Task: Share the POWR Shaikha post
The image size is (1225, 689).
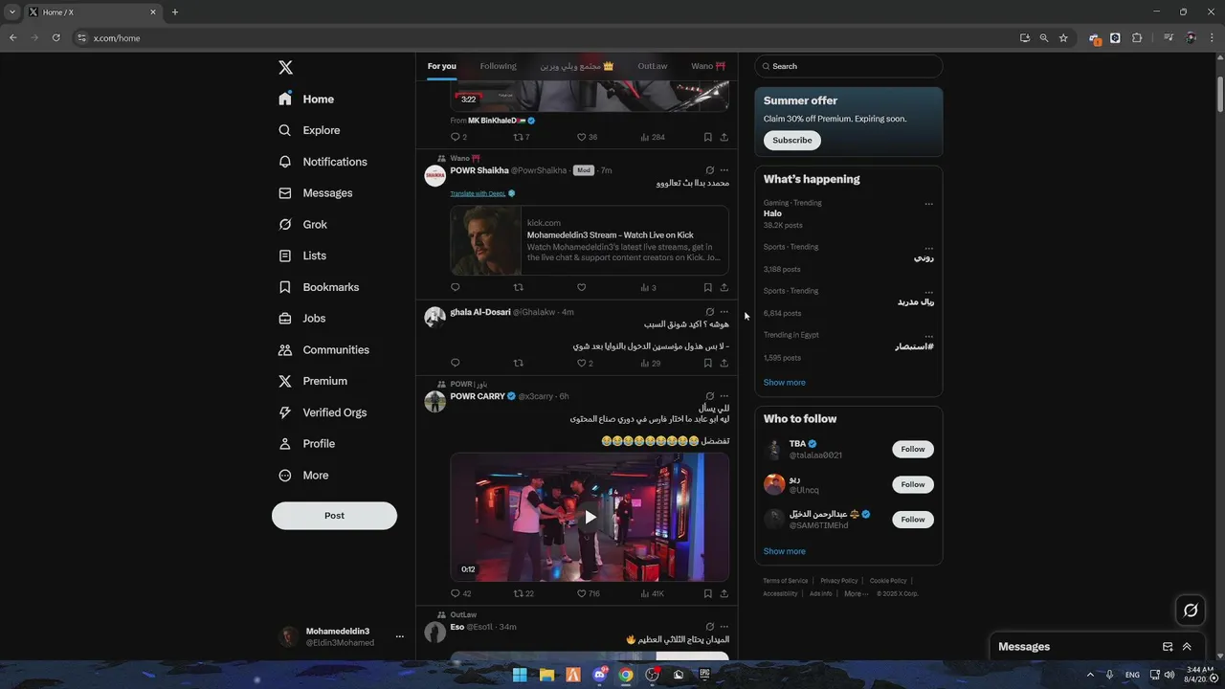Action: pos(724,287)
